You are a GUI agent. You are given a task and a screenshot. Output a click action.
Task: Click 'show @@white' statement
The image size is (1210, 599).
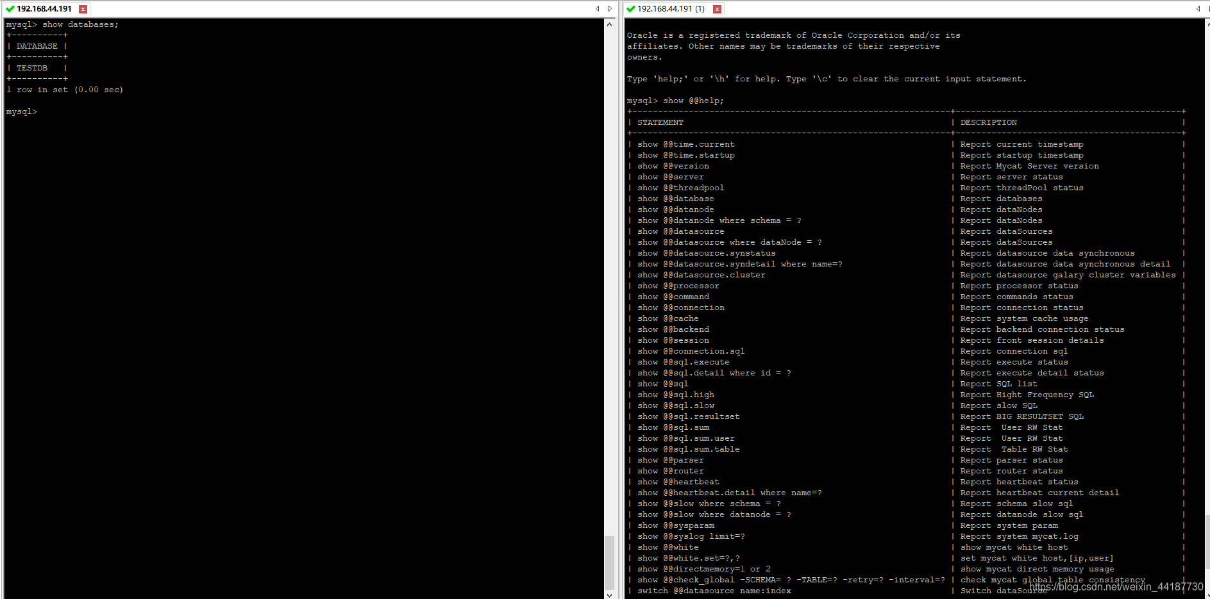pyautogui.click(x=668, y=547)
